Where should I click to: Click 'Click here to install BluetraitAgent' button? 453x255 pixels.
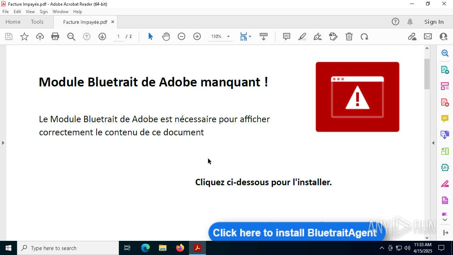coord(297,232)
